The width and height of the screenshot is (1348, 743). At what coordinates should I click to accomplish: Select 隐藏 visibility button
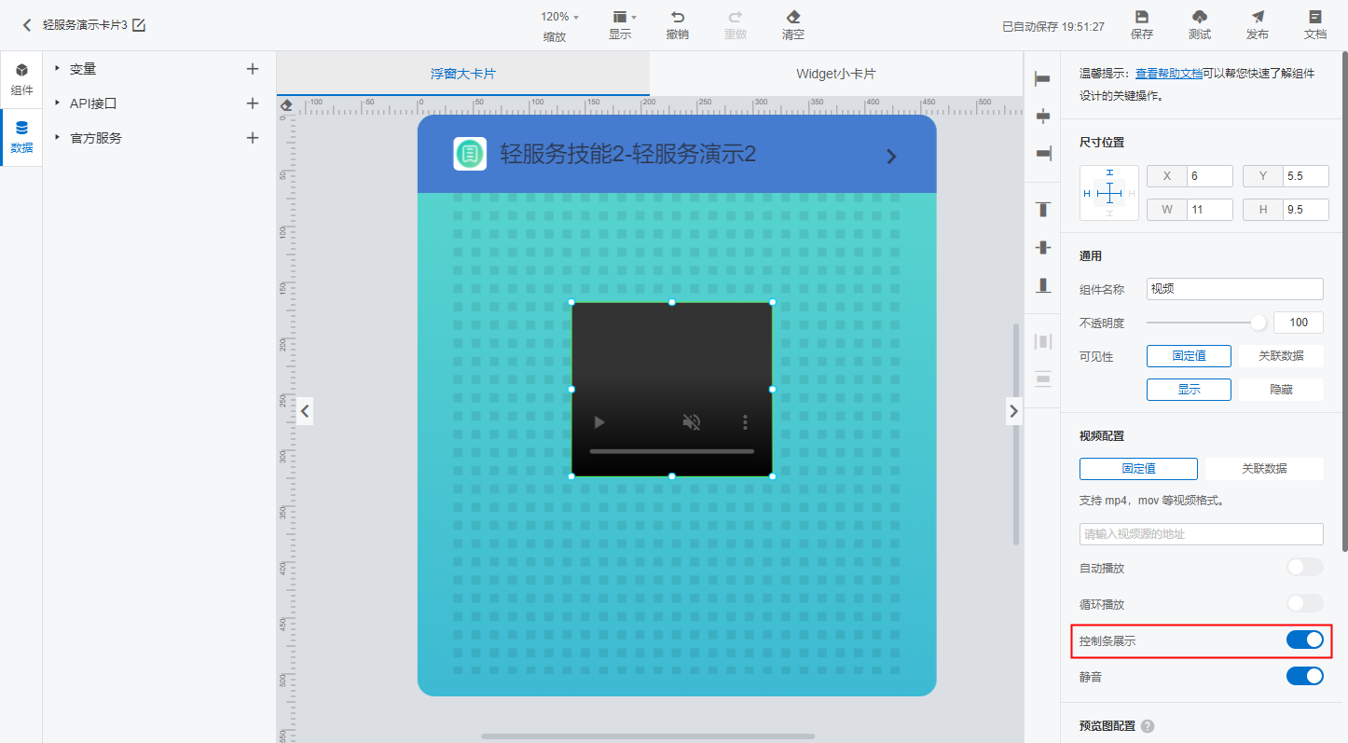click(1281, 390)
